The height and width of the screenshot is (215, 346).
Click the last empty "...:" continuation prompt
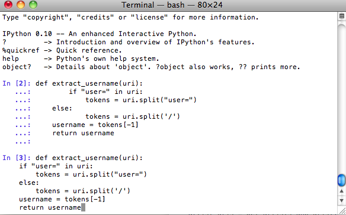click(x=23, y=142)
